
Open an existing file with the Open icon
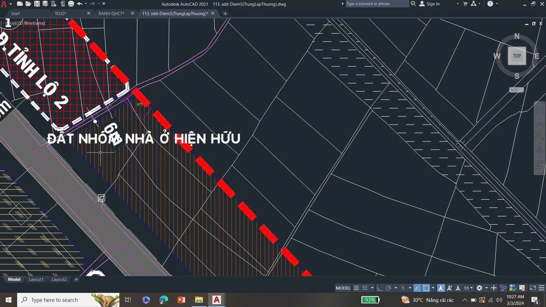(28, 4)
